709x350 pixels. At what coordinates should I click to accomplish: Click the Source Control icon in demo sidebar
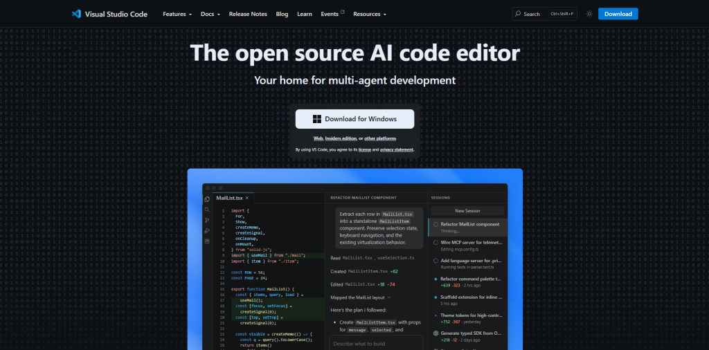click(x=207, y=221)
